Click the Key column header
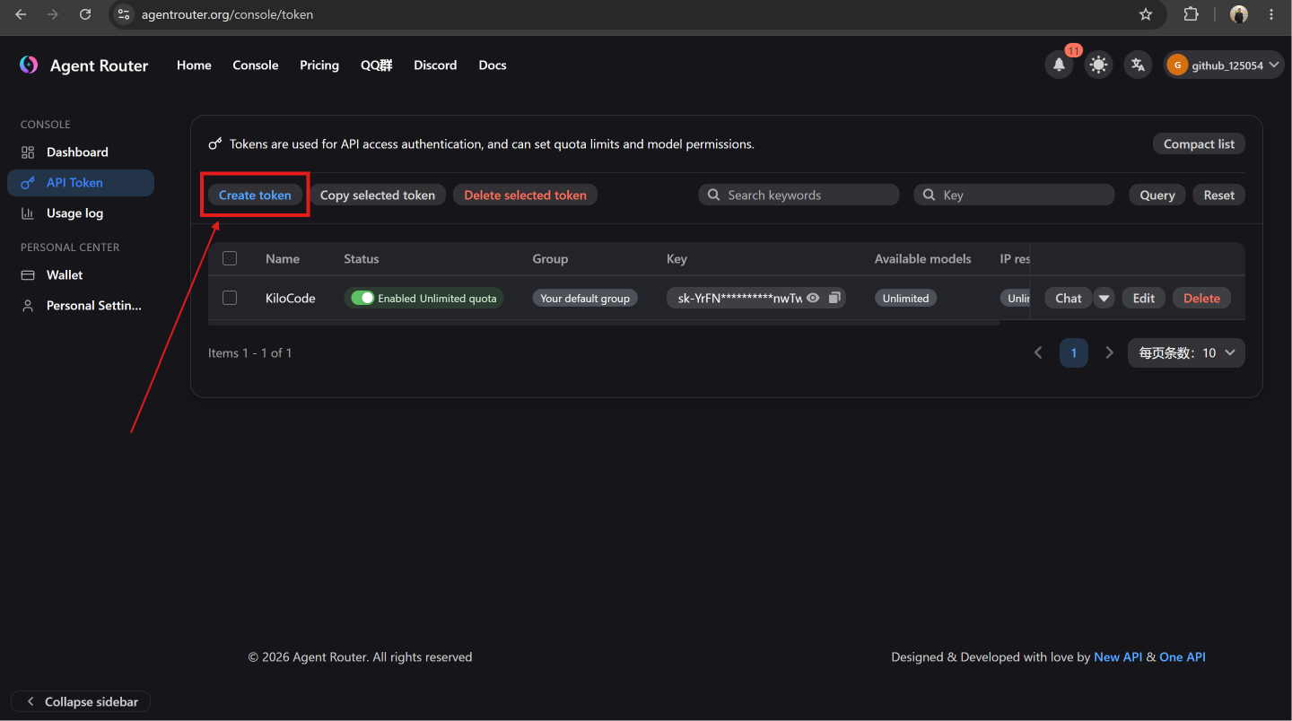1292x721 pixels. tap(677, 258)
